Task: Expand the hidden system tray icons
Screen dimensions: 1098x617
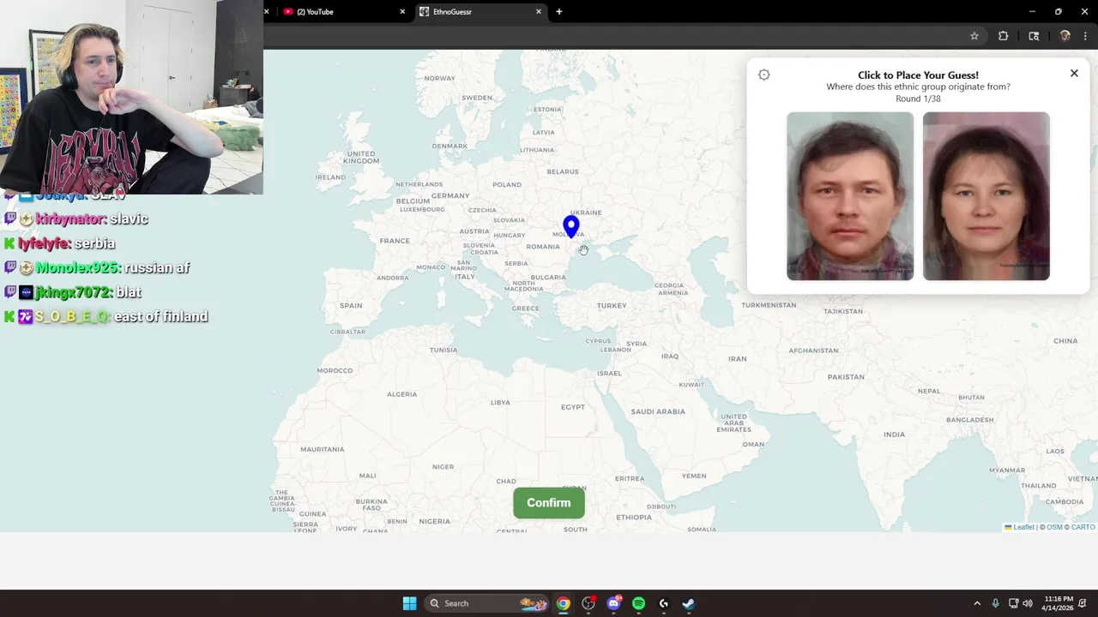Action: point(977,603)
